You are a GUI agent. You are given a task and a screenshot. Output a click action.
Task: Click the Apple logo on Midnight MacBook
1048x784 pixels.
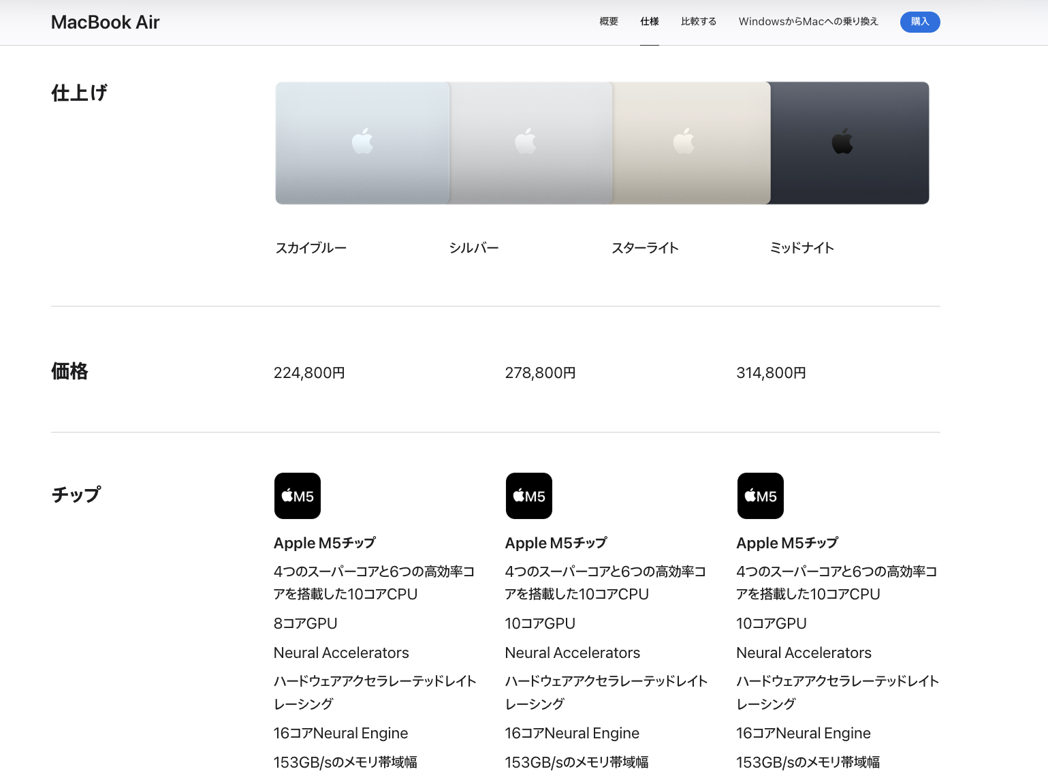click(842, 140)
